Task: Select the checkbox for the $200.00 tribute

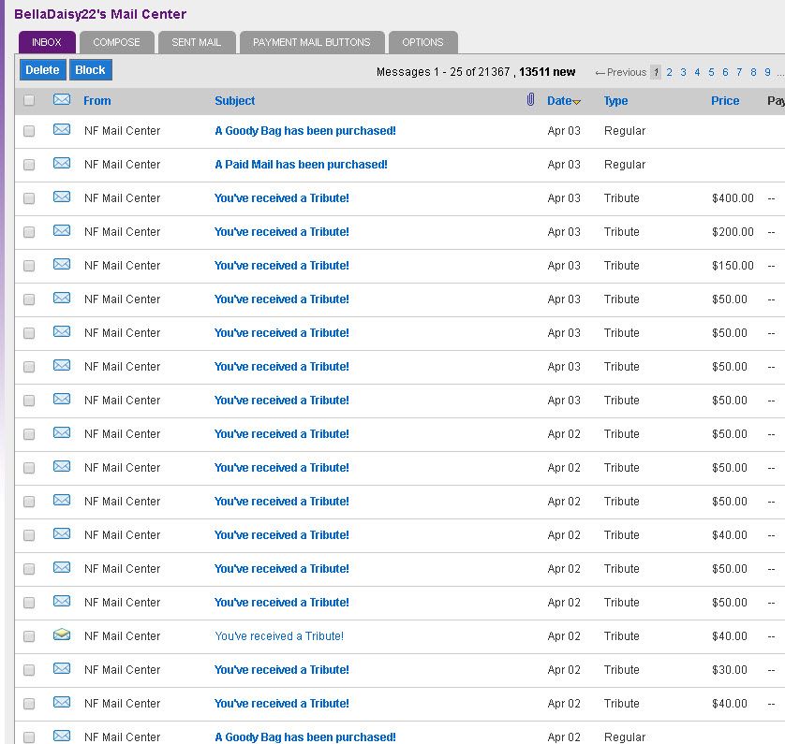Action: tap(29, 232)
